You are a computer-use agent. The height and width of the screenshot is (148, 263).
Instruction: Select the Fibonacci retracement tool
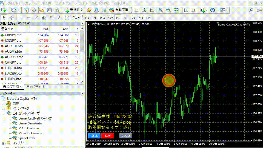tap(52, 18)
